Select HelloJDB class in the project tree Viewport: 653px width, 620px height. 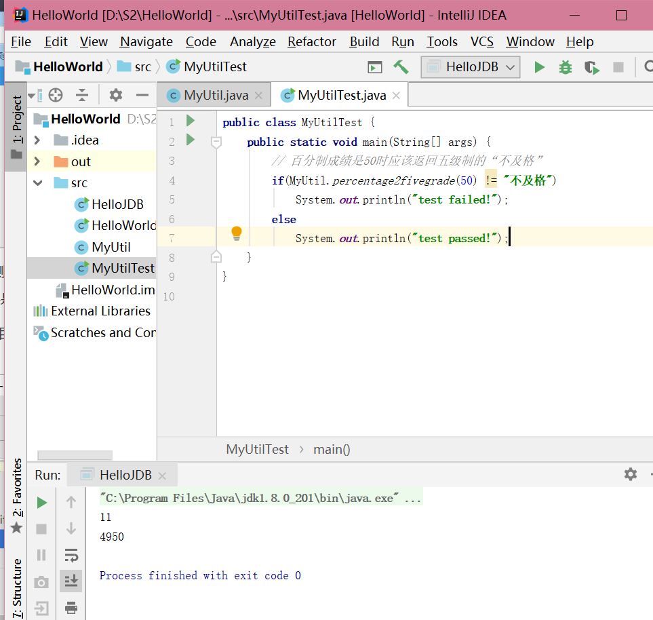pos(109,204)
